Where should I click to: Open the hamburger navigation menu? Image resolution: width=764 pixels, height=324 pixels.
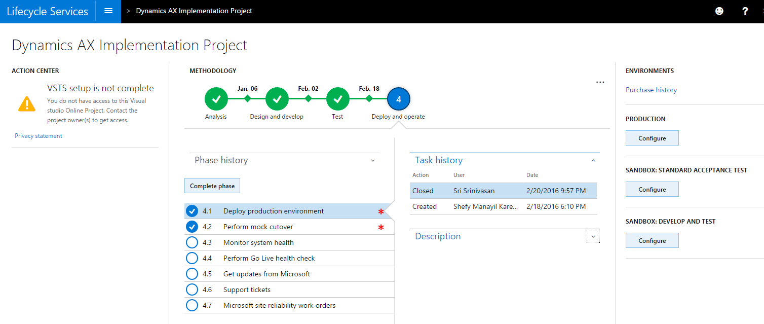[108, 11]
